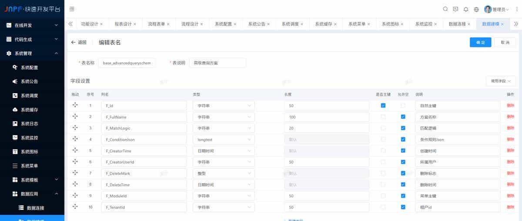Collapse the 系统管理 sidebar menu
The image size is (522, 221).
pyautogui.click(x=32, y=53)
